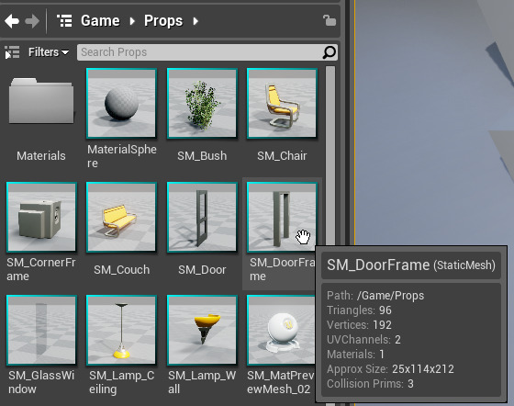Select the Game breadcrumb
The image size is (514, 406).
coord(100,21)
